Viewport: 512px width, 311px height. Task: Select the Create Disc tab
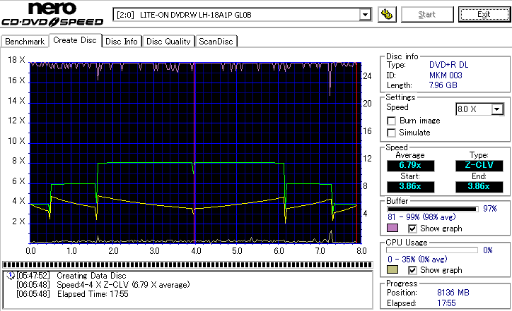pyautogui.click(x=74, y=40)
